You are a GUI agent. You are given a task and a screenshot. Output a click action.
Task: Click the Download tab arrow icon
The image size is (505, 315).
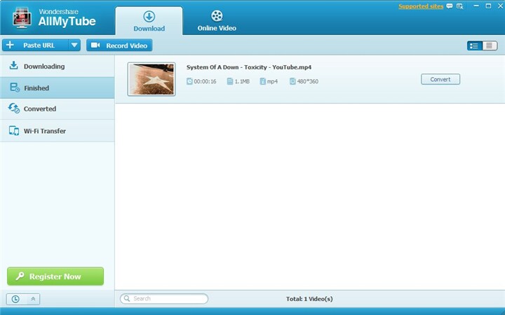(149, 16)
